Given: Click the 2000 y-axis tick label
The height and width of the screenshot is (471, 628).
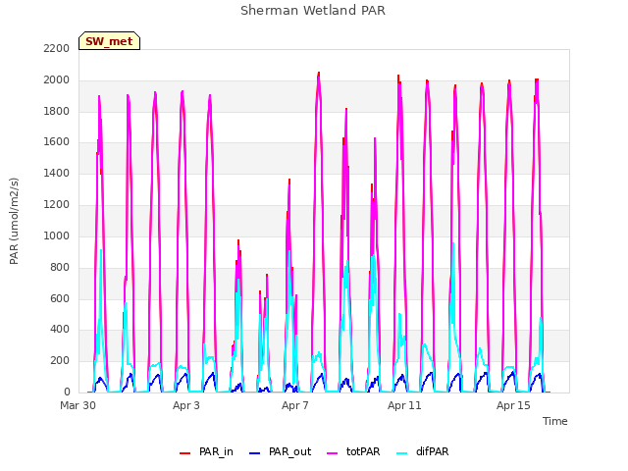Looking at the screenshot, I should [57, 79].
